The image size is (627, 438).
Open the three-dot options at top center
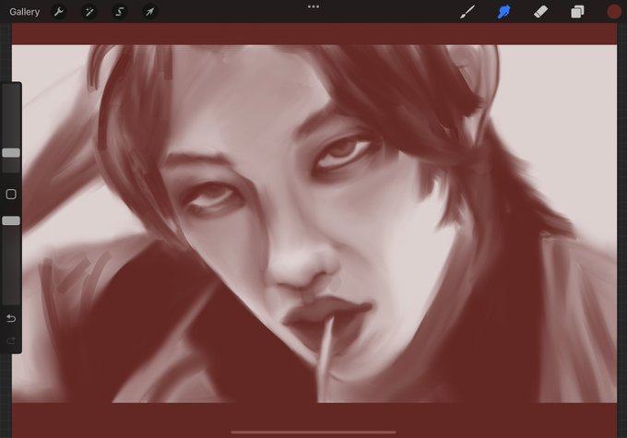click(313, 6)
